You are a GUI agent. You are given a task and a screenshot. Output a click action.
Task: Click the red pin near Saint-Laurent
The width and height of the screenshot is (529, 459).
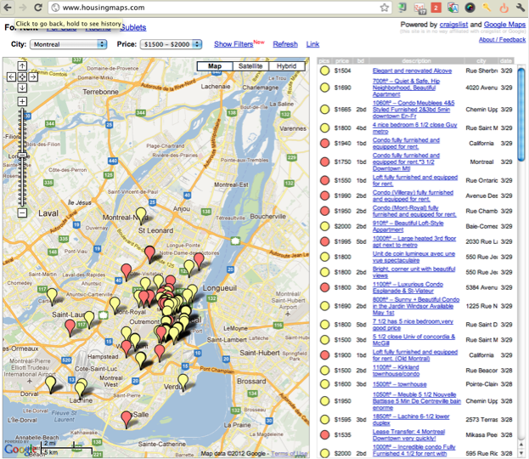(x=70, y=328)
